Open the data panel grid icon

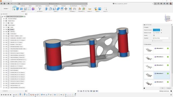(1, 4)
